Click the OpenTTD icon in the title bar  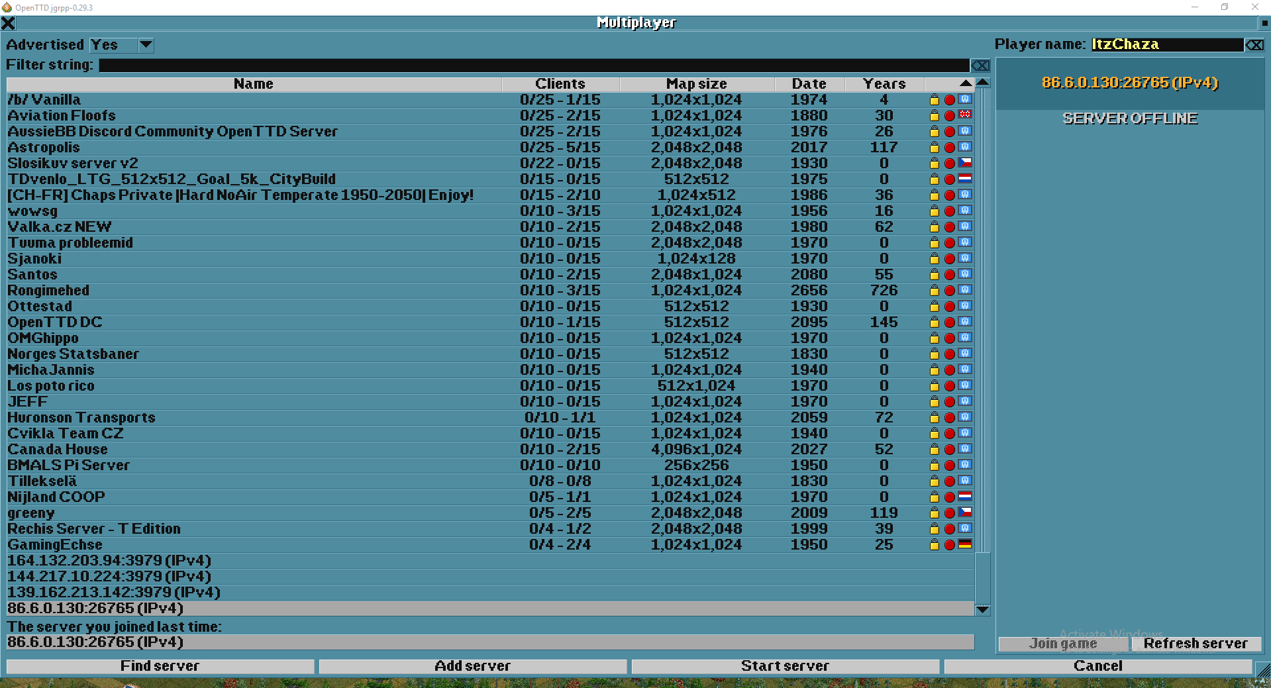[7, 7]
